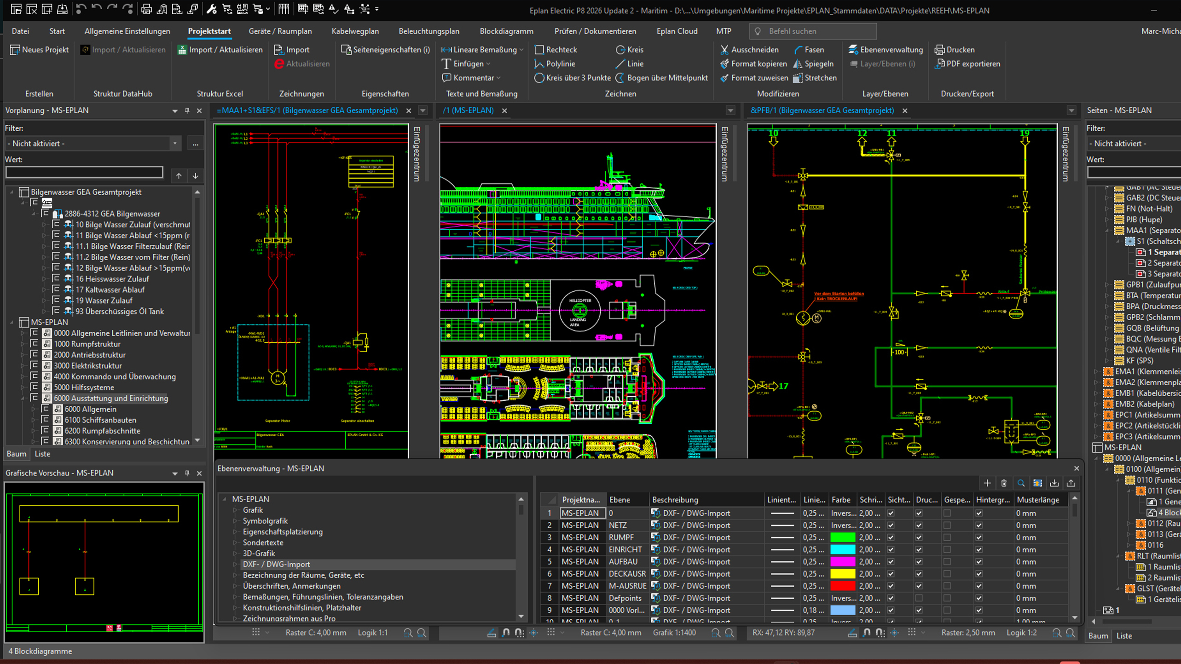Viewport: 1181px width, 664px height.
Task: Click Seiteneigenschaften (i) button
Action: click(x=386, y=50)
